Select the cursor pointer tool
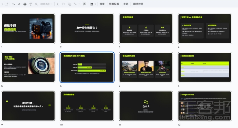The image size is (238, 128). point(58,4)
